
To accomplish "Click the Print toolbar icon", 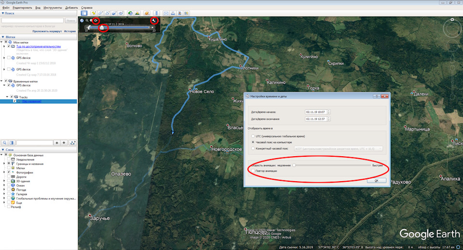I will tap(173, 13).
